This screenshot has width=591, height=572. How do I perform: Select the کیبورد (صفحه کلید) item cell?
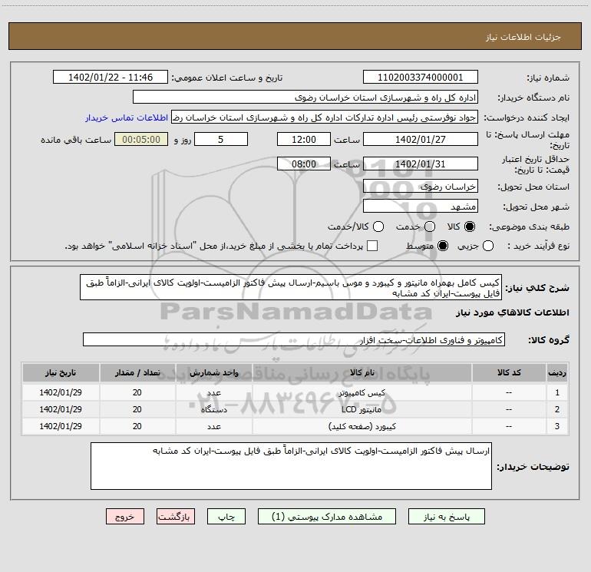(362, 426)
